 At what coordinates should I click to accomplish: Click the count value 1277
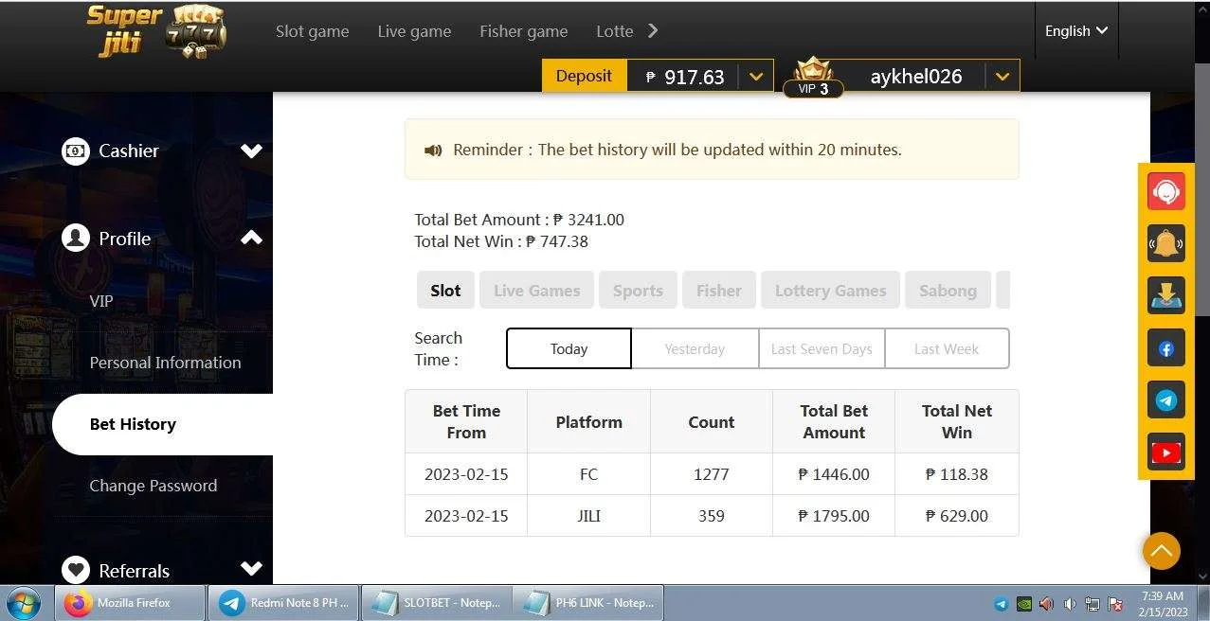(x=711, y=474)
